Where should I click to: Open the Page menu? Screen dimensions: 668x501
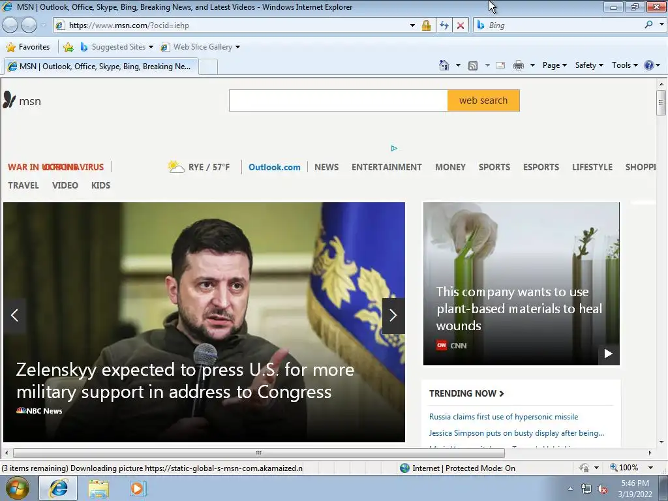point(554,65)
